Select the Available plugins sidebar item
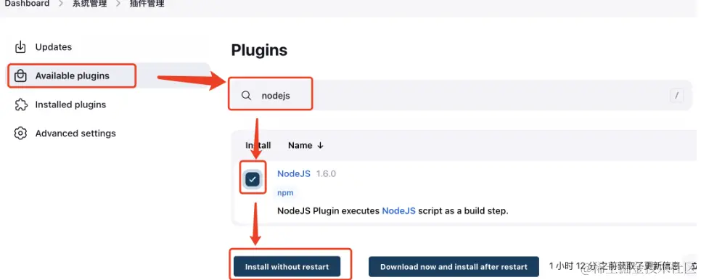The image size is (701, 280). 73,76
